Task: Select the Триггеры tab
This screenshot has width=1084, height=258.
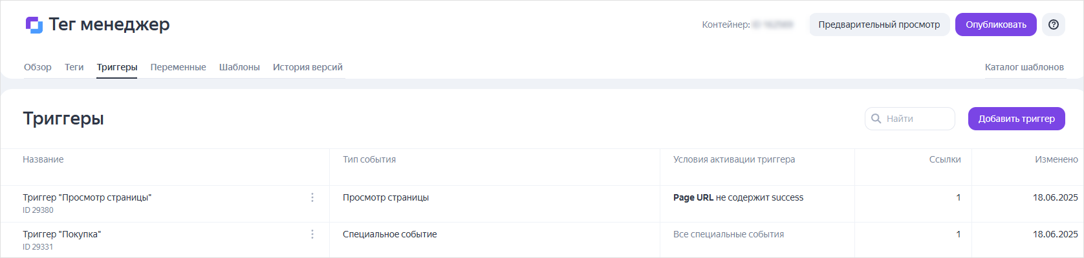Action: (x=117, y=67)
